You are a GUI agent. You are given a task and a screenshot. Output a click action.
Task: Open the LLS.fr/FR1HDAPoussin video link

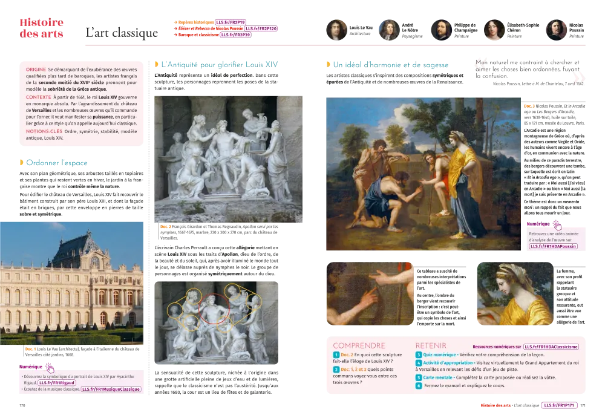[553, 246]
